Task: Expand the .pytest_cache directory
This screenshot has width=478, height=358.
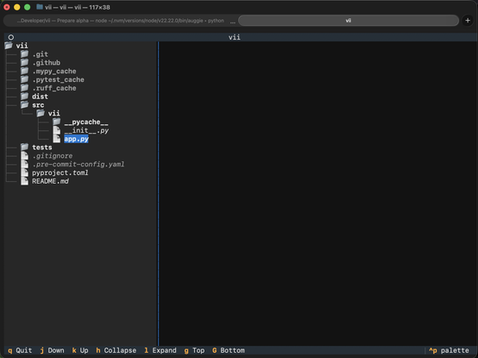Action: click(x=58, y=80)
